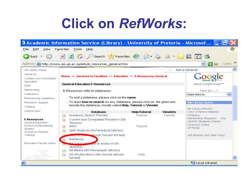Click arrow bullet beside ERIC
Screen dimensions: 248x186
[x=64, y=127]
